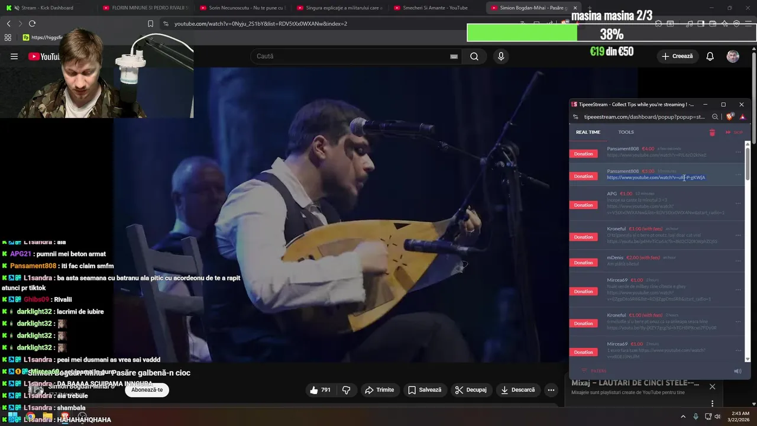The height and width of the screenshot is (426, 757).
Task: Open the taskbar volume icon
Action: pos(717,417)
